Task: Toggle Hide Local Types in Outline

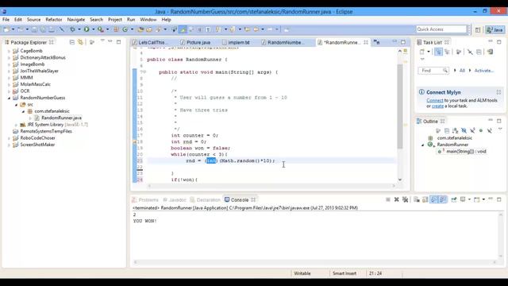Action: click(x=490, y=130)
